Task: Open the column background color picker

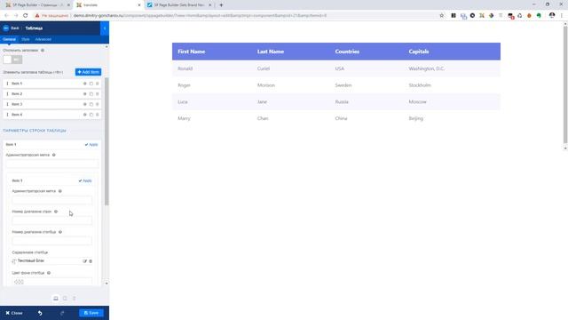Action: tap(52, 282)
